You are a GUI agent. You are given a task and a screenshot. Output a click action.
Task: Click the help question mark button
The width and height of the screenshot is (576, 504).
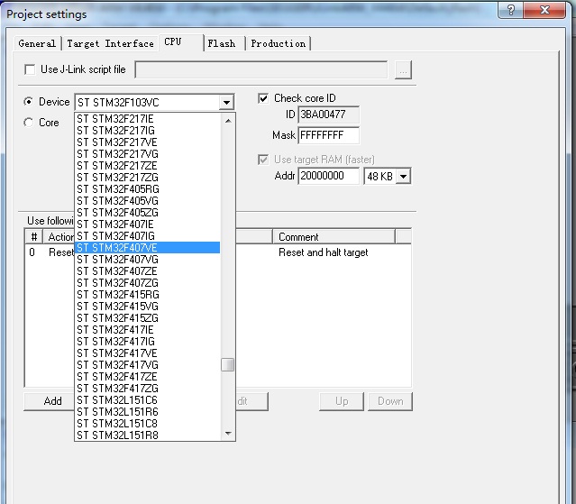click(x=510, y=10)
